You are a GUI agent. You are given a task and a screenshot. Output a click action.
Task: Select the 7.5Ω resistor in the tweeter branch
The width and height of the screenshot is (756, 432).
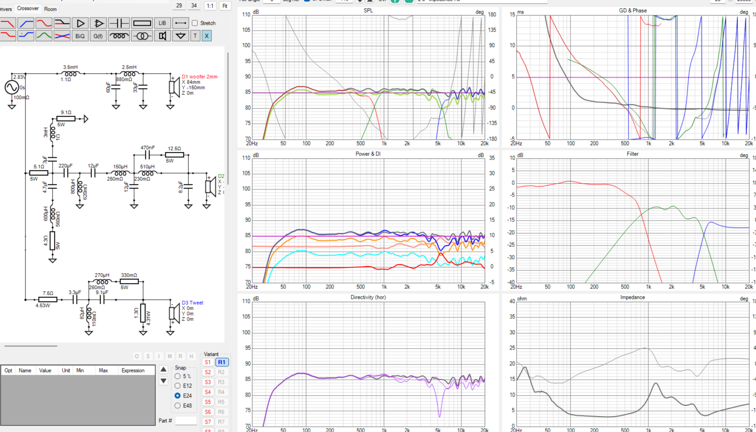[x=48, y=299]
